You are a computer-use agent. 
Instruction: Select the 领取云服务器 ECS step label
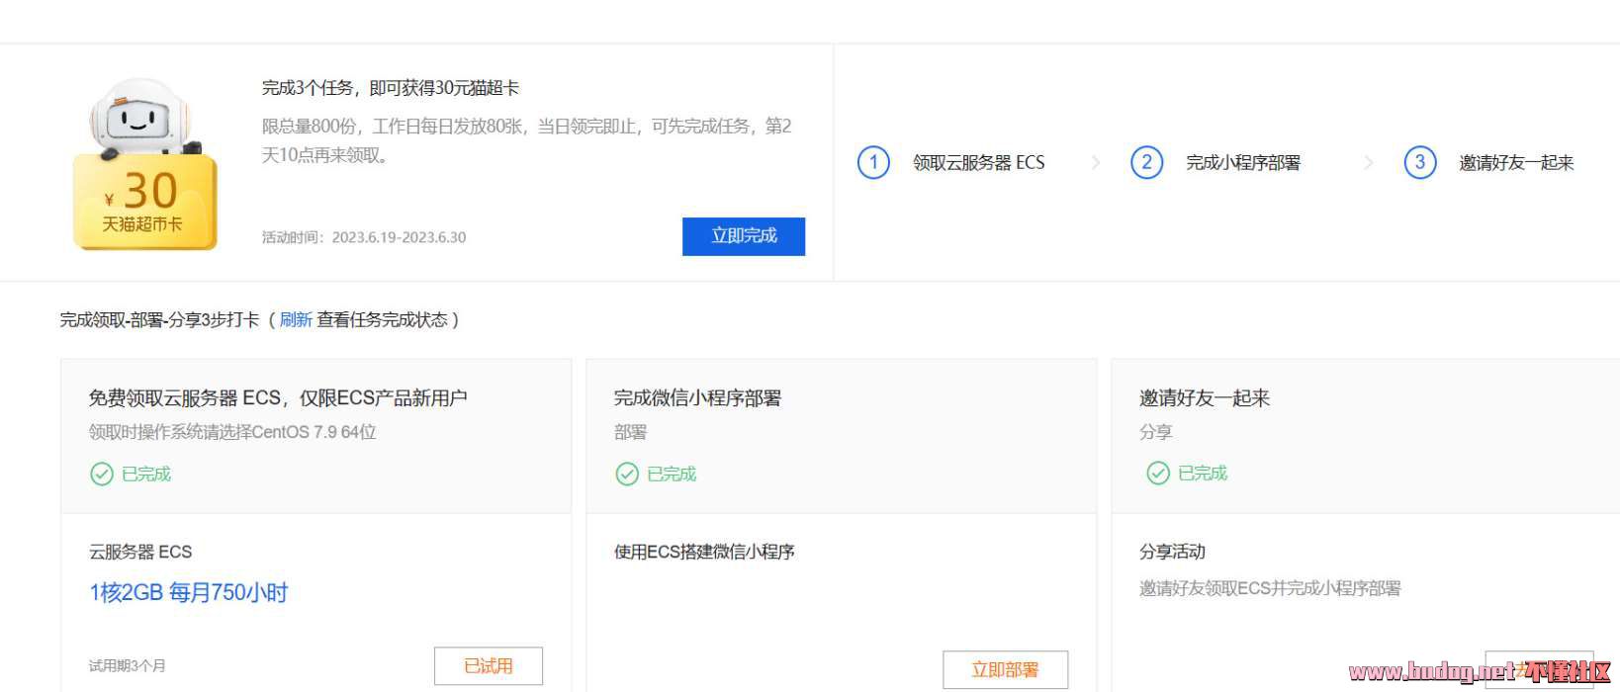point(978,163)
